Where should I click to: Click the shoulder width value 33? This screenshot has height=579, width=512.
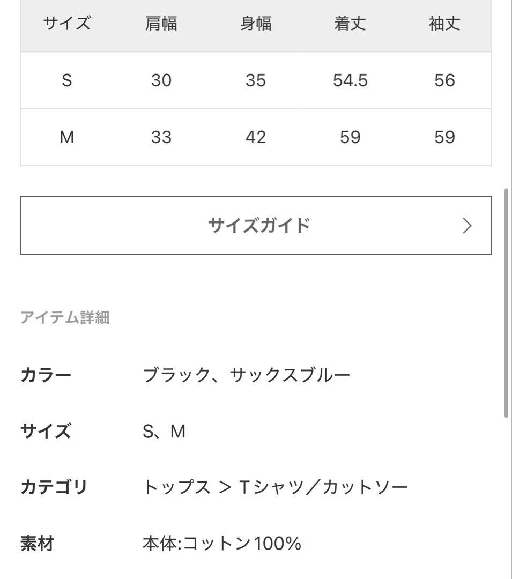coord(161,137)
